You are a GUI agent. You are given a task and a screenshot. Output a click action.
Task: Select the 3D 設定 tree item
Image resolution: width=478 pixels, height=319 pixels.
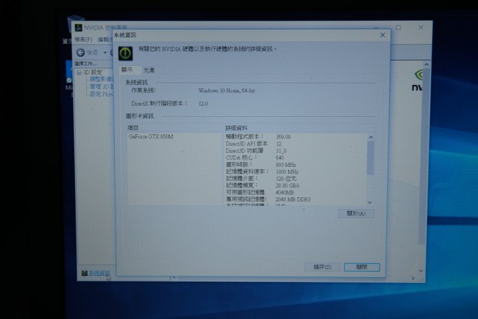coord(93,72)
